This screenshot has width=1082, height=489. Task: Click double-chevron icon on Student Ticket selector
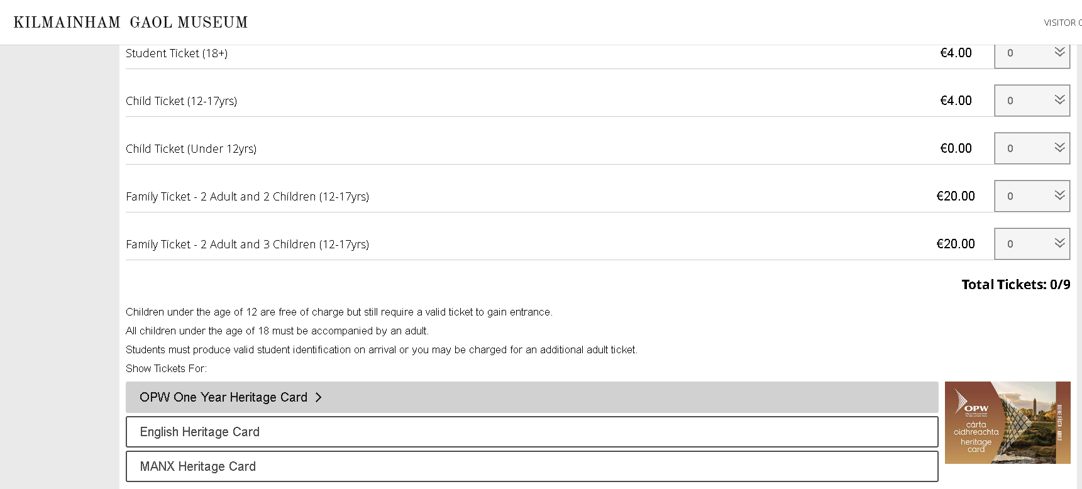pyautogui.click(x=1059, y=52)
